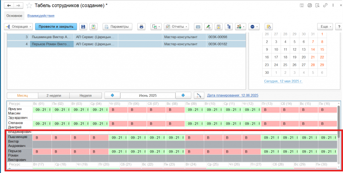Viewport: 343px width, 173px height.
Task: Click the copy link icon in the title bar
Action: point(325,5)
